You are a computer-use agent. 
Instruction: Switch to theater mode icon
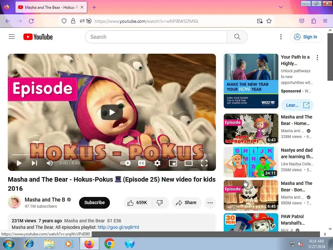(x=188, y=163)
